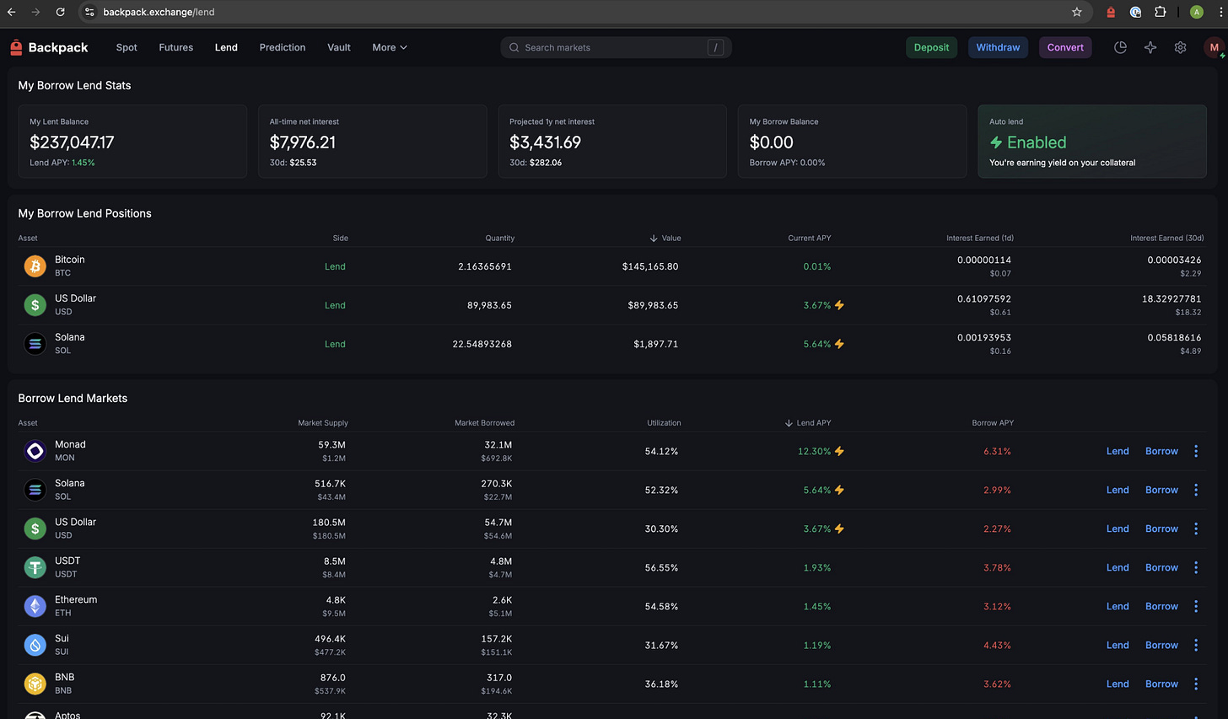Click the Solana icon in positions

[35, 344]
